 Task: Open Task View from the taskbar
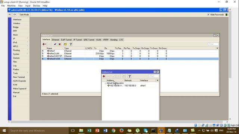73,131
